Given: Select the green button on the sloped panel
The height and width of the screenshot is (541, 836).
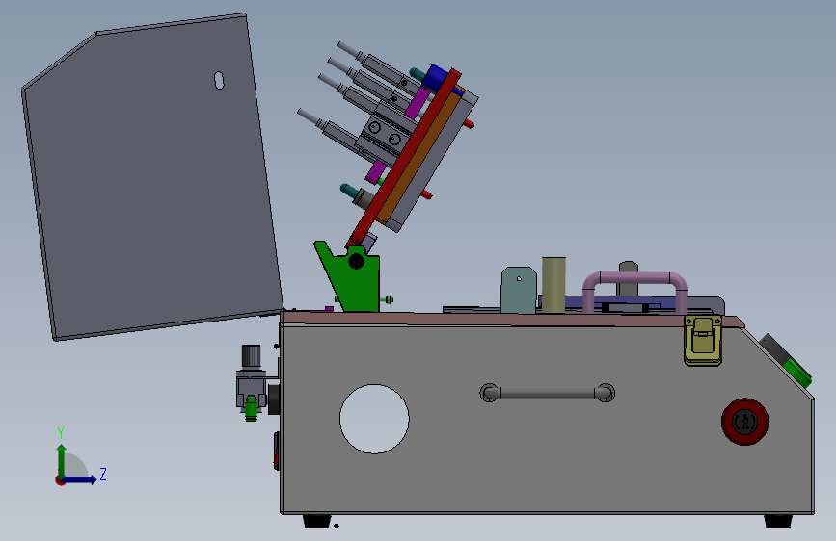Looking at the screenshot, I should point(798,372).
